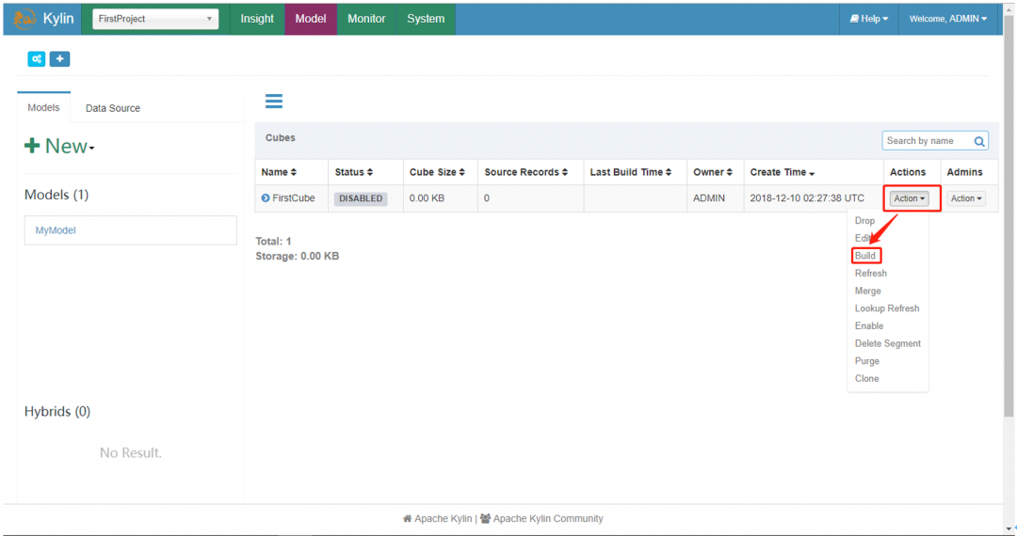Open the Apache Kylin Community footer link
The height and width of the screenshot is (536, 1017).
coord(548,518)
